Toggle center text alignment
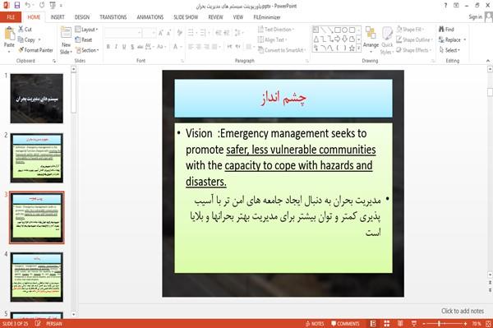Image resolution: width=493 pixels, height=328 pixels. click(x=199, y=47)
